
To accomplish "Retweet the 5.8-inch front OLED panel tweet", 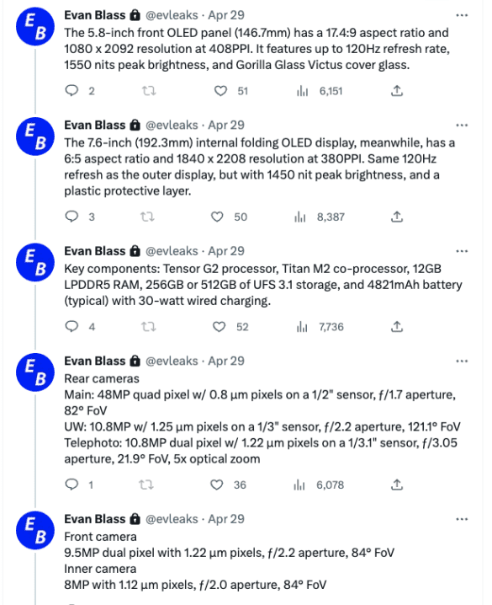I will pos(149,91).
